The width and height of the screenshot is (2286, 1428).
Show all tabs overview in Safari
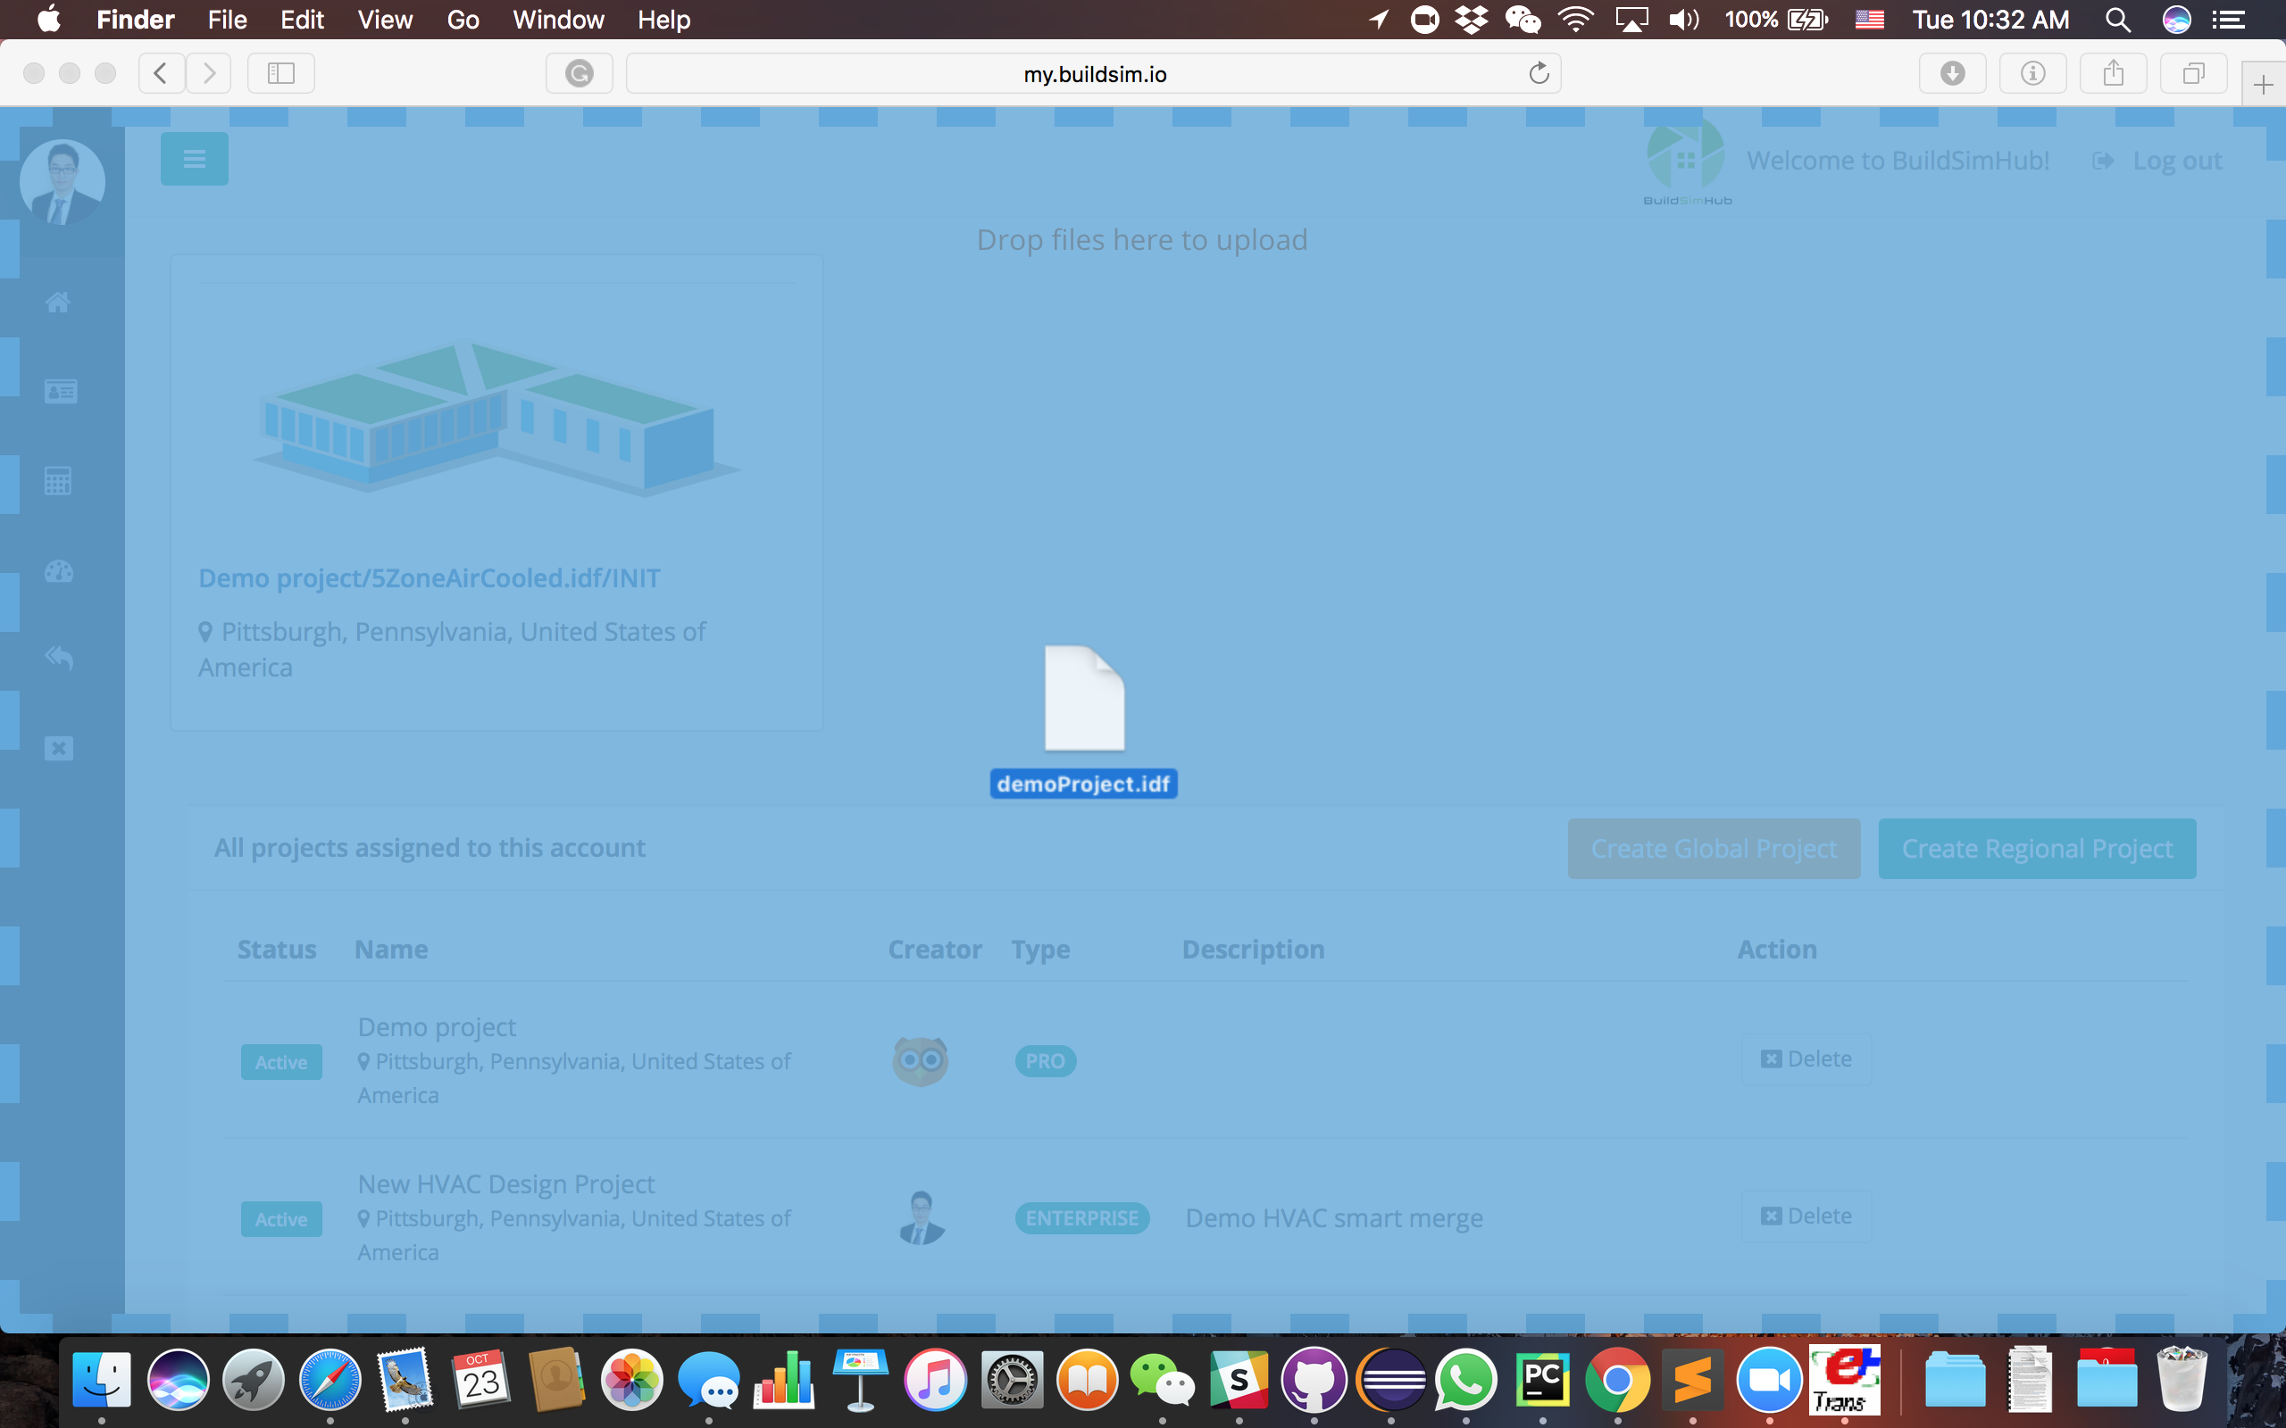tap(2193, 74)
